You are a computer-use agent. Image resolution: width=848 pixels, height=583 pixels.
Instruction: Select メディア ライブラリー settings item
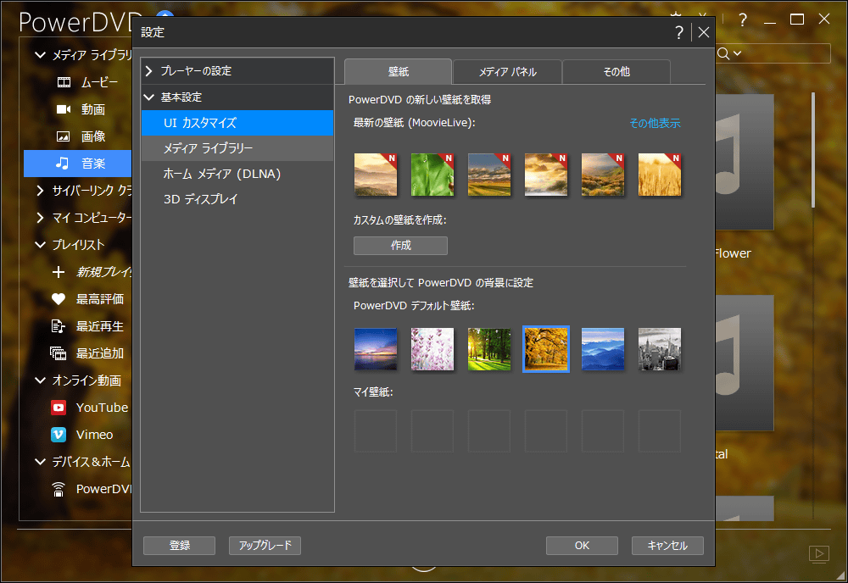[x=237, y=148]
